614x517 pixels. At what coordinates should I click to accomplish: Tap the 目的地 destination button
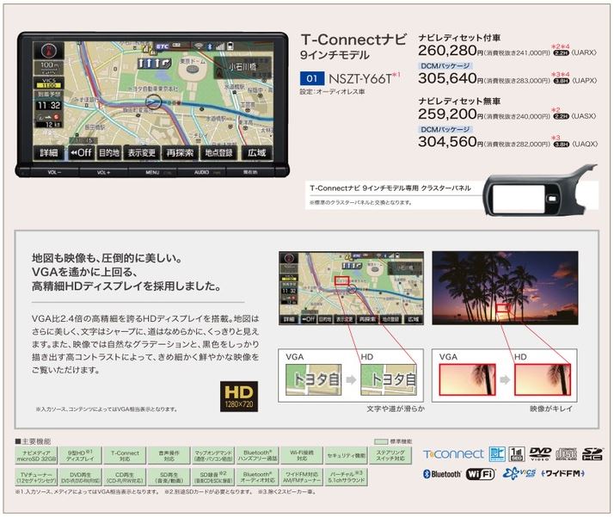click(108, 153)
